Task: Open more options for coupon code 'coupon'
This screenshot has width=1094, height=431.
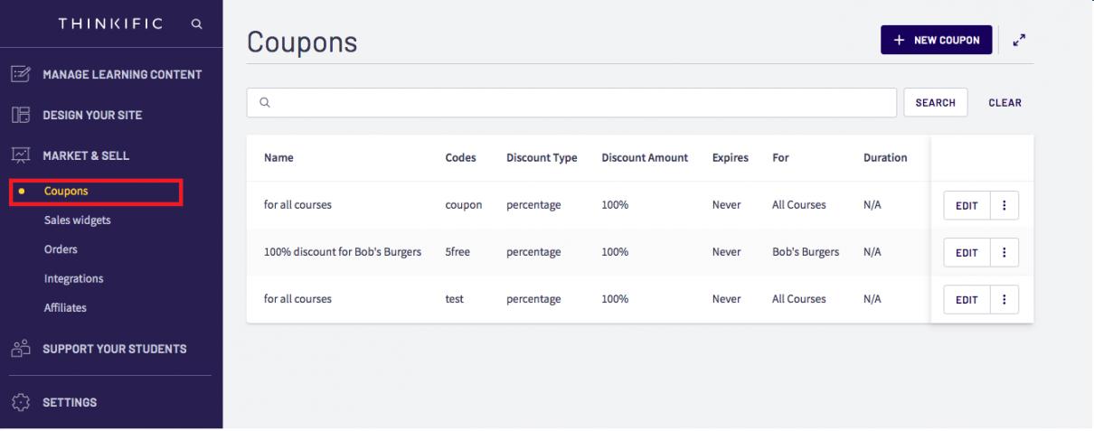Action: (x=1004, y=205)
